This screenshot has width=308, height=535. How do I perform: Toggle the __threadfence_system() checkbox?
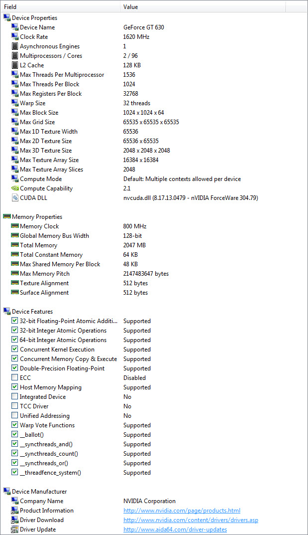pos(14,472)
